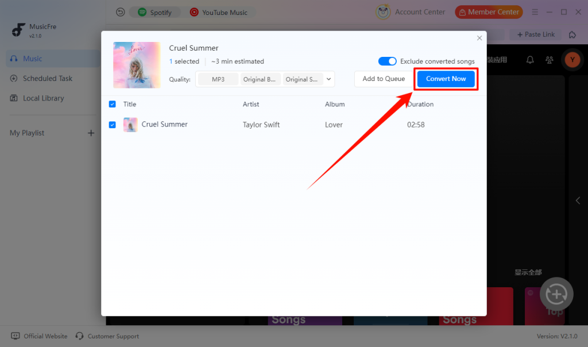Toggle Exclude converted songs switch
The height and width of the screenshot is (347, 588).
(x=387, y=61)
